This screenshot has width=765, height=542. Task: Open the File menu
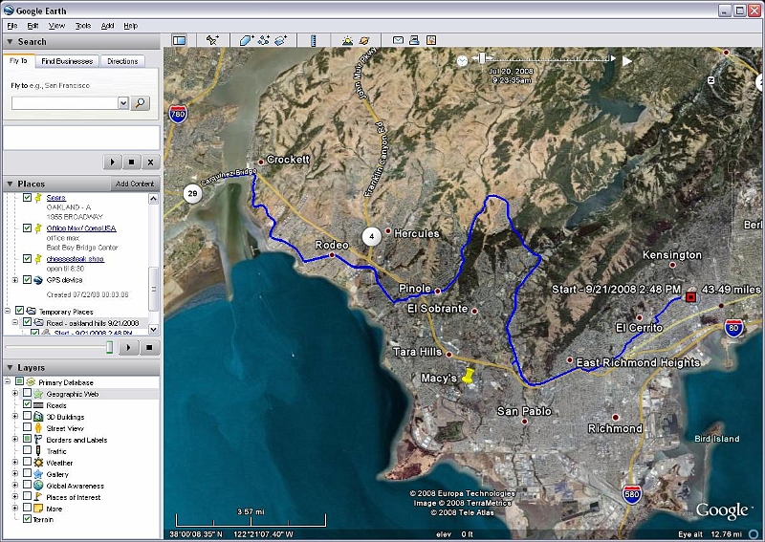tap(12, 26)
